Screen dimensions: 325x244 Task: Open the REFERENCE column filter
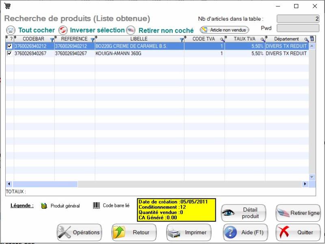(92, 39)
